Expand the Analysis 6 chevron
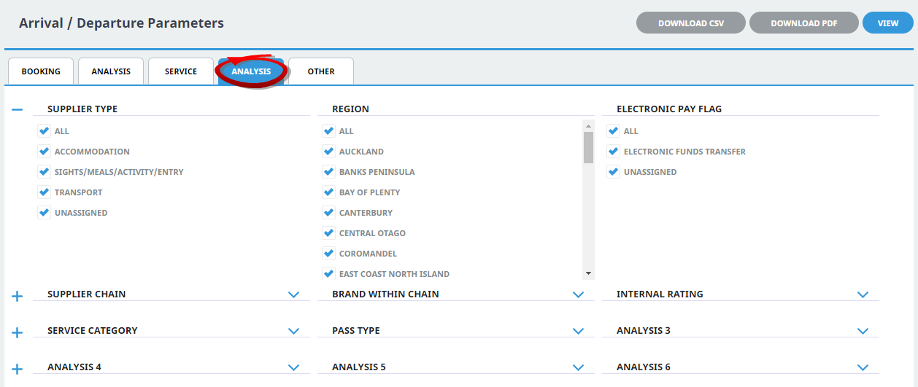918x387 pixels. point(863,367)
